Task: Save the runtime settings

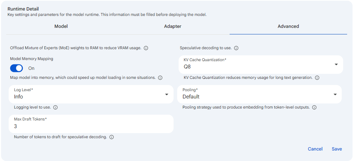Action: [x=337, y=149]
